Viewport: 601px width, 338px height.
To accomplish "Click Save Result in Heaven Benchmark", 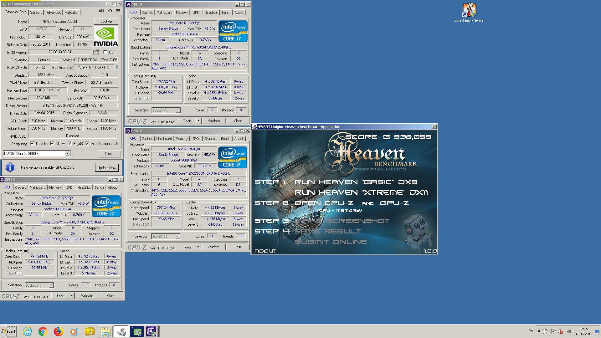I will 328,231.
